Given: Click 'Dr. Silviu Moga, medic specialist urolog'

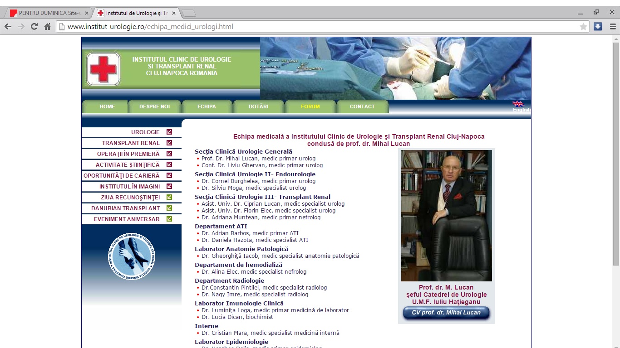Looking at the screenshot, I should [254, 188].
